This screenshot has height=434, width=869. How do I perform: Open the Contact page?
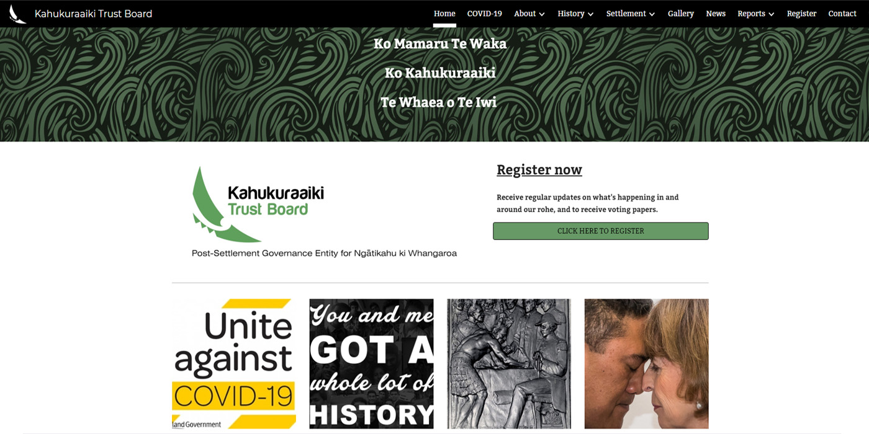pyautogui.click(x=842, y=14)
